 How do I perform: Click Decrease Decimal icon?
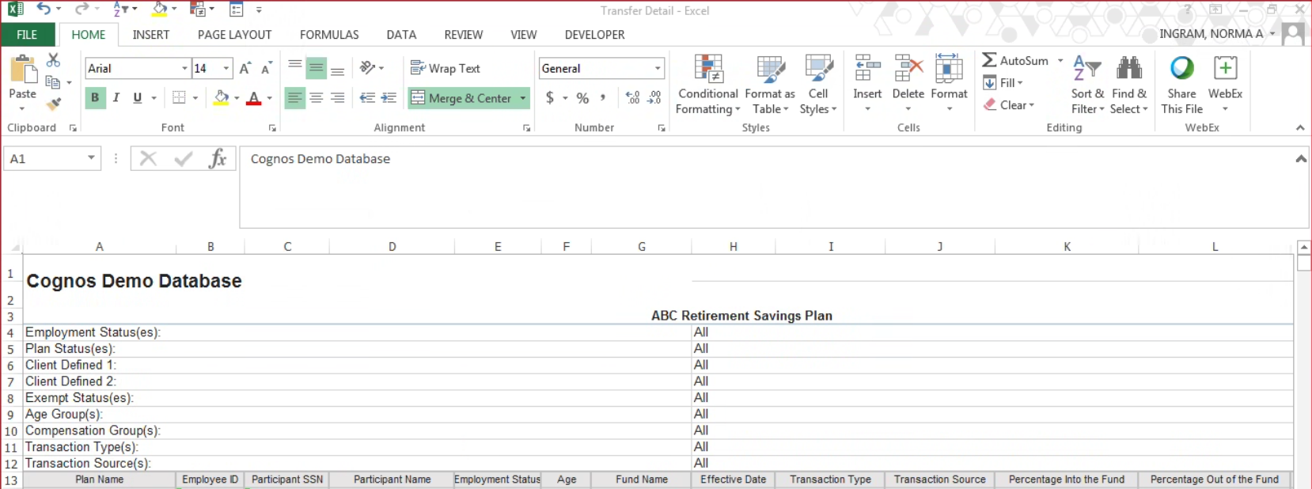pyautogui.click(x=654, y=98)
